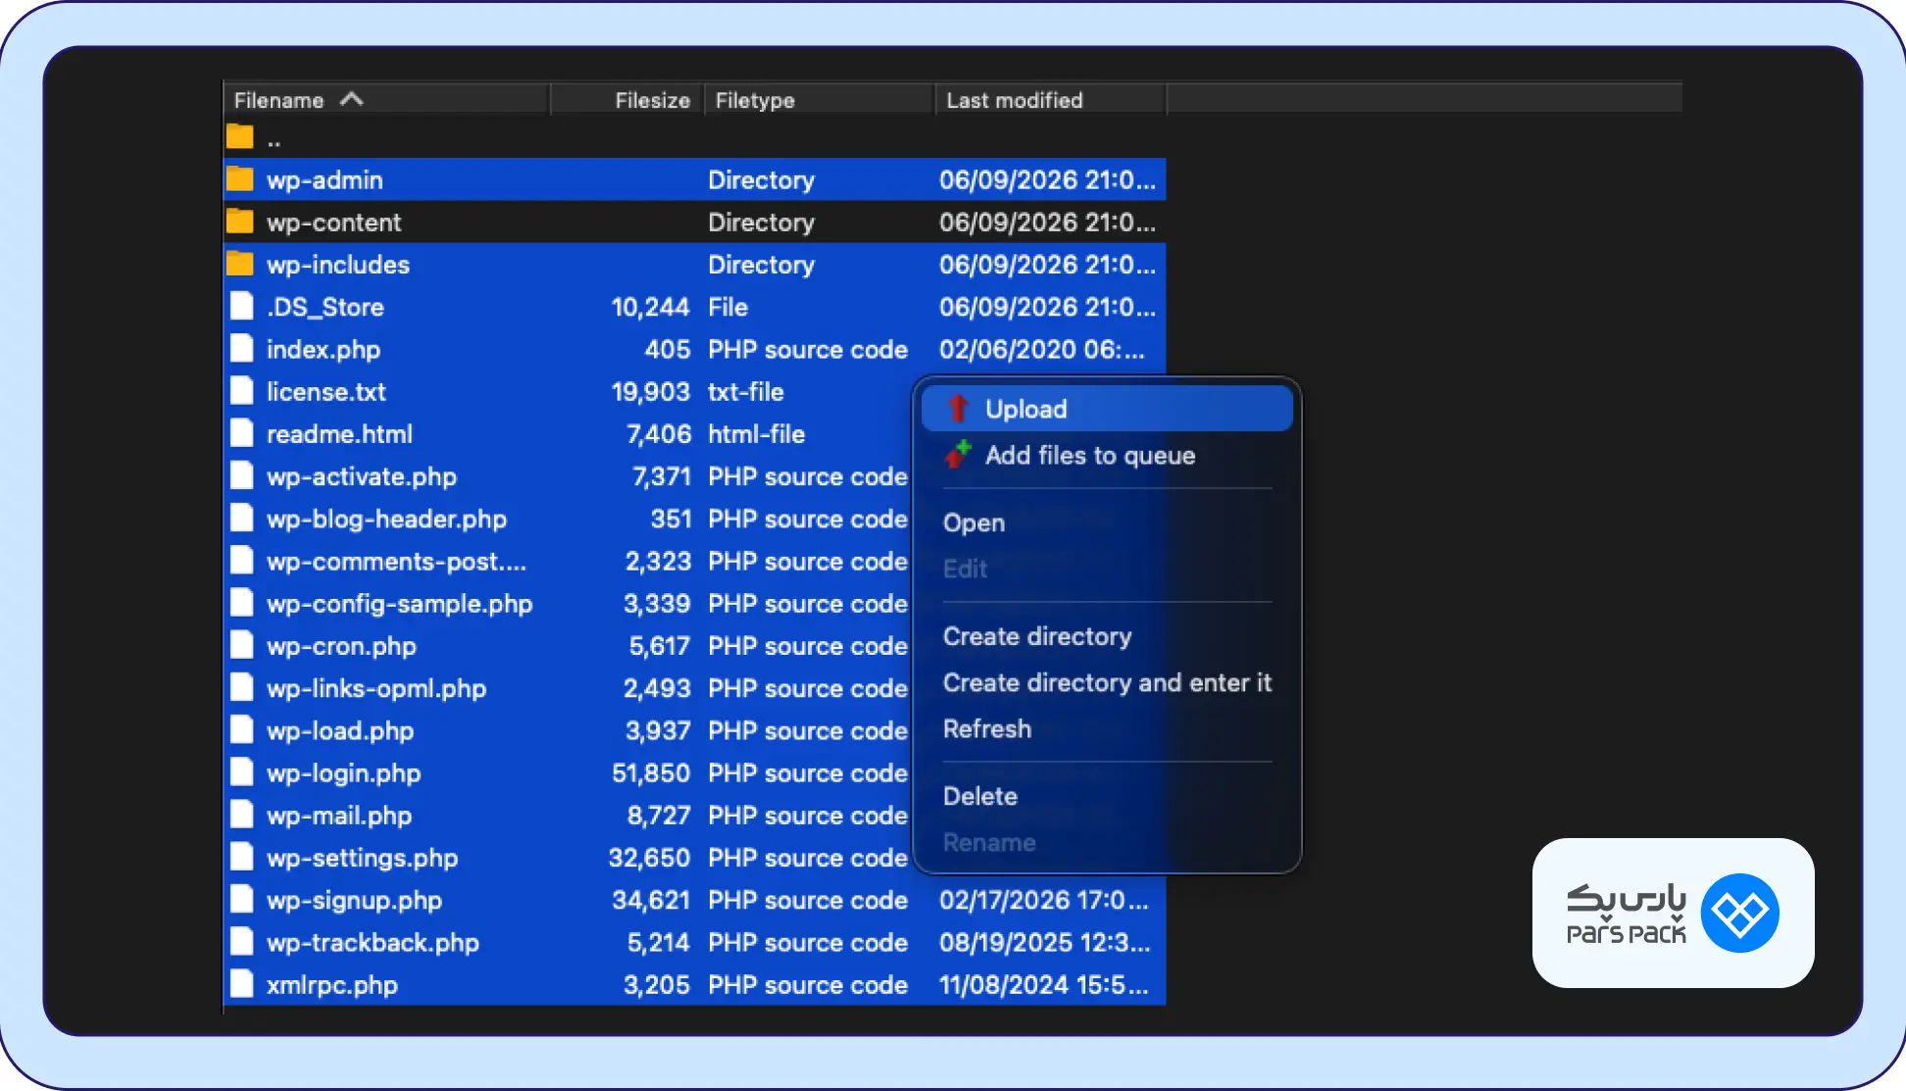Click the index.php file icon
1906x1091 pixels.
[x=241, y=348]
